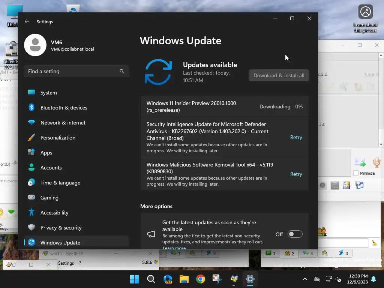
Task: Toggle Get the latest updates switch
Action: coord(295,234)
